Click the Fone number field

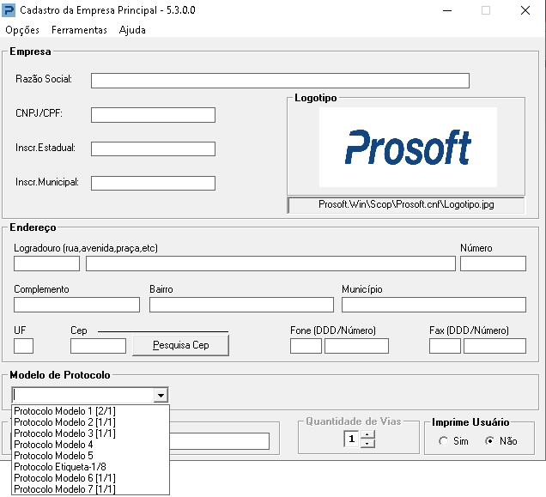(356, 346)
